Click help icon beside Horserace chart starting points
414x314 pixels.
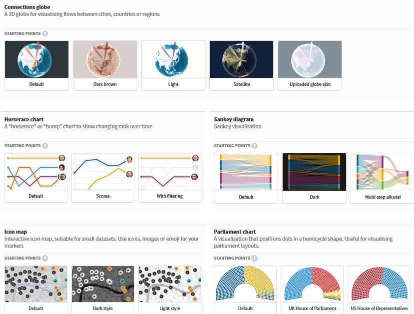pos(45,146)
